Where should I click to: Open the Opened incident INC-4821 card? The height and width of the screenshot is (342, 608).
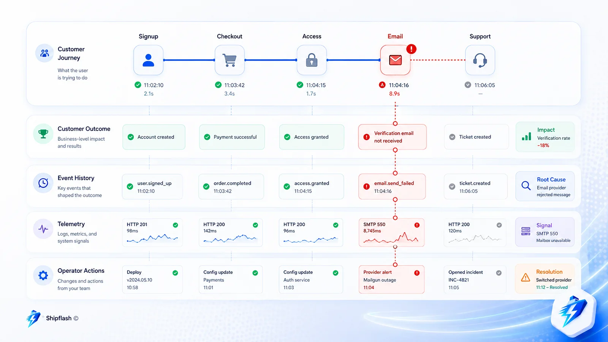point(475,279)
